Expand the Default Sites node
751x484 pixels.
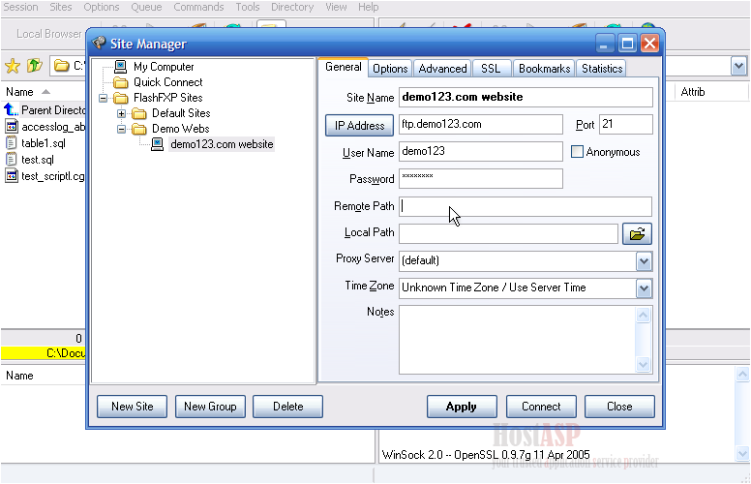(122, 113)
